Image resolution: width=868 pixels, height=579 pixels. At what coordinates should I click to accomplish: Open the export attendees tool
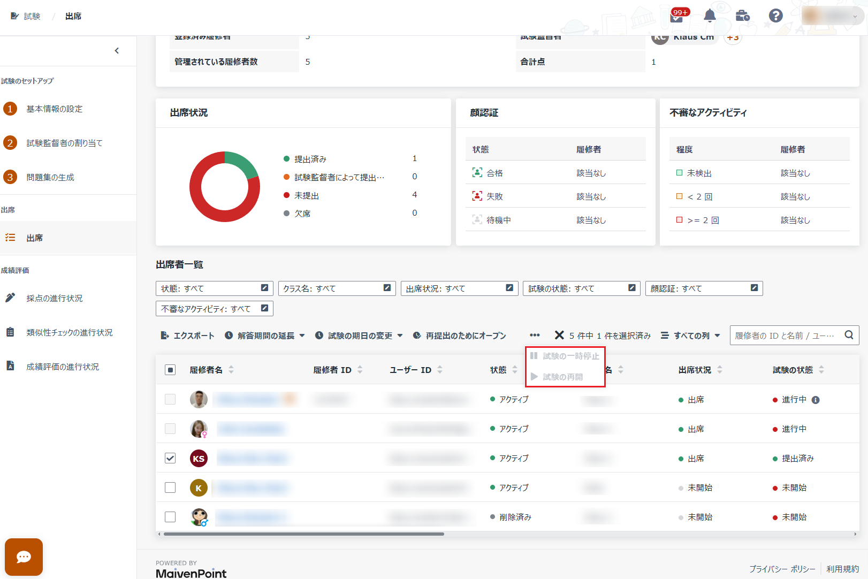[187, 335]
